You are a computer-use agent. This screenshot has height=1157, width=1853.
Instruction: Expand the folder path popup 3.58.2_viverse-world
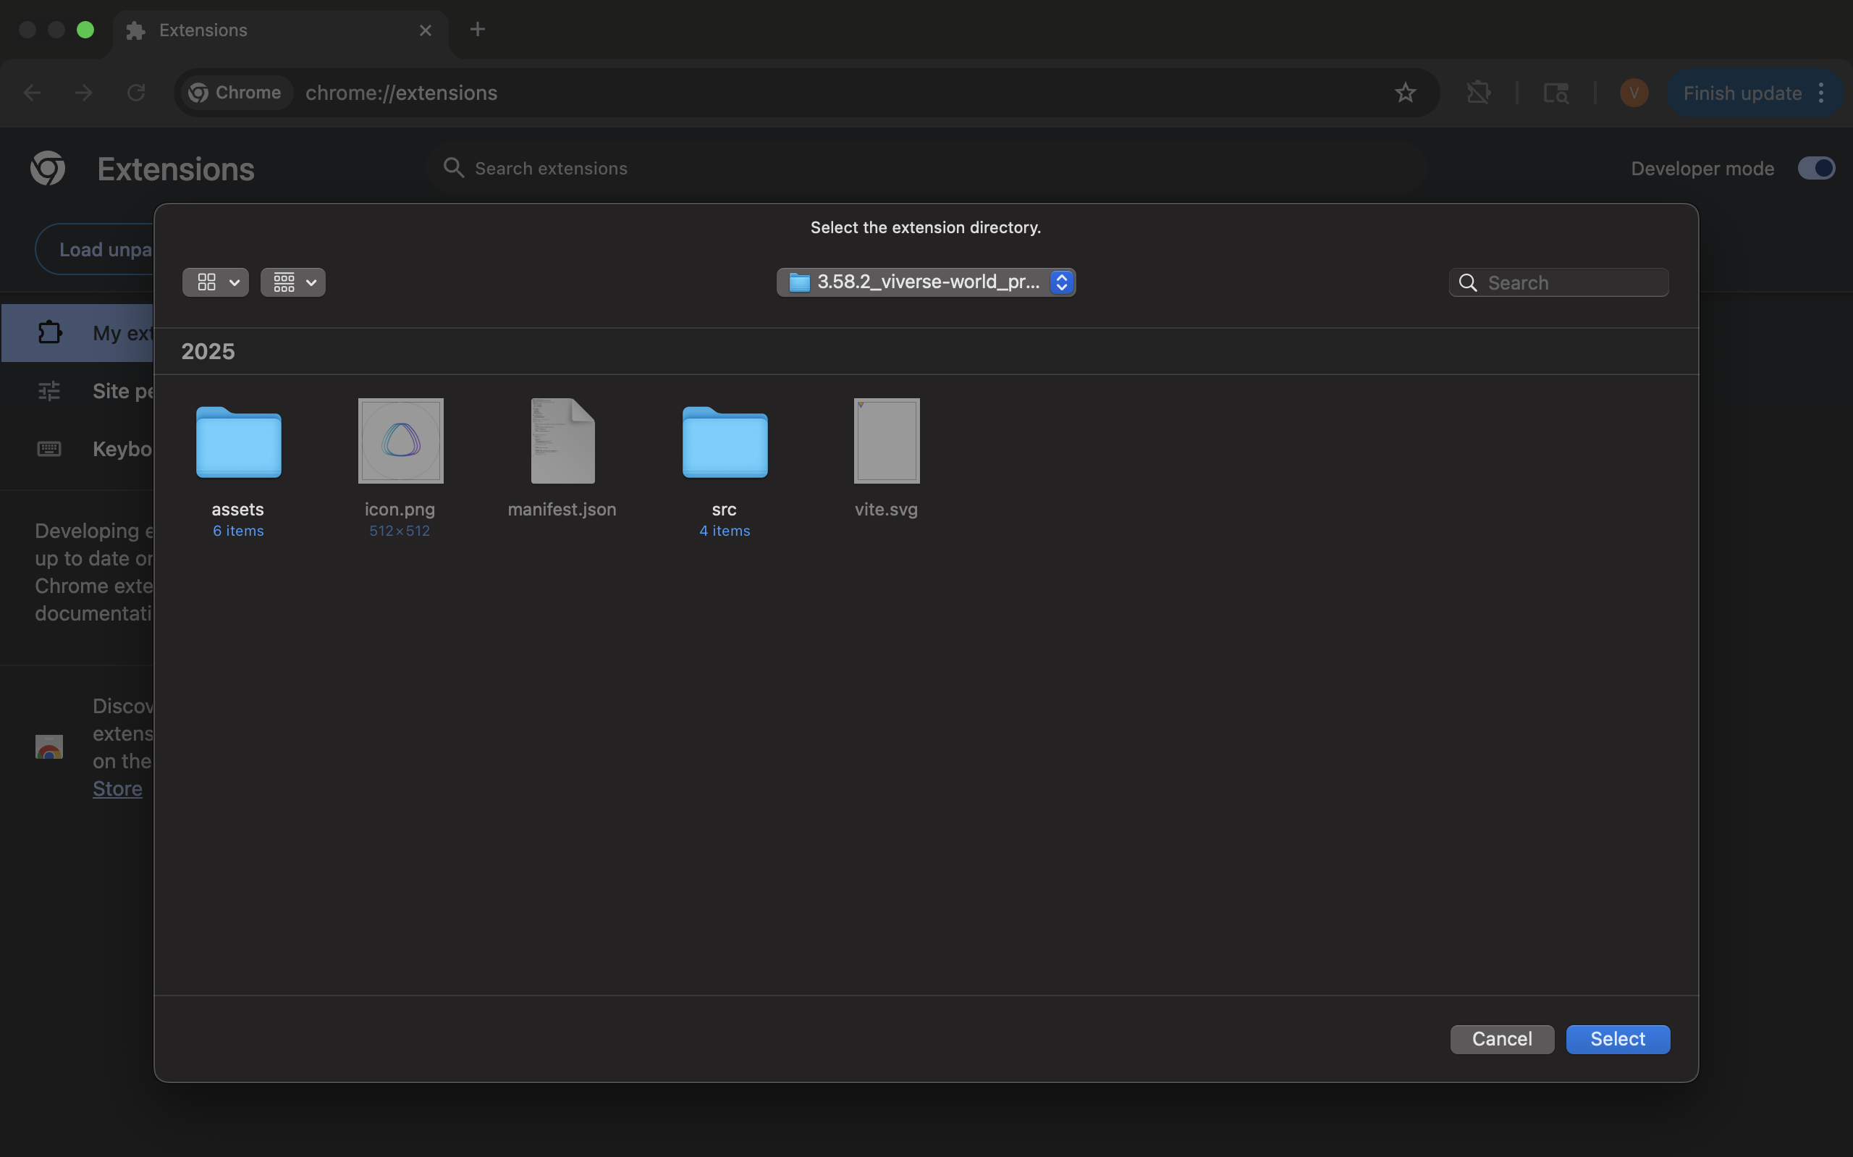point(925,282)
